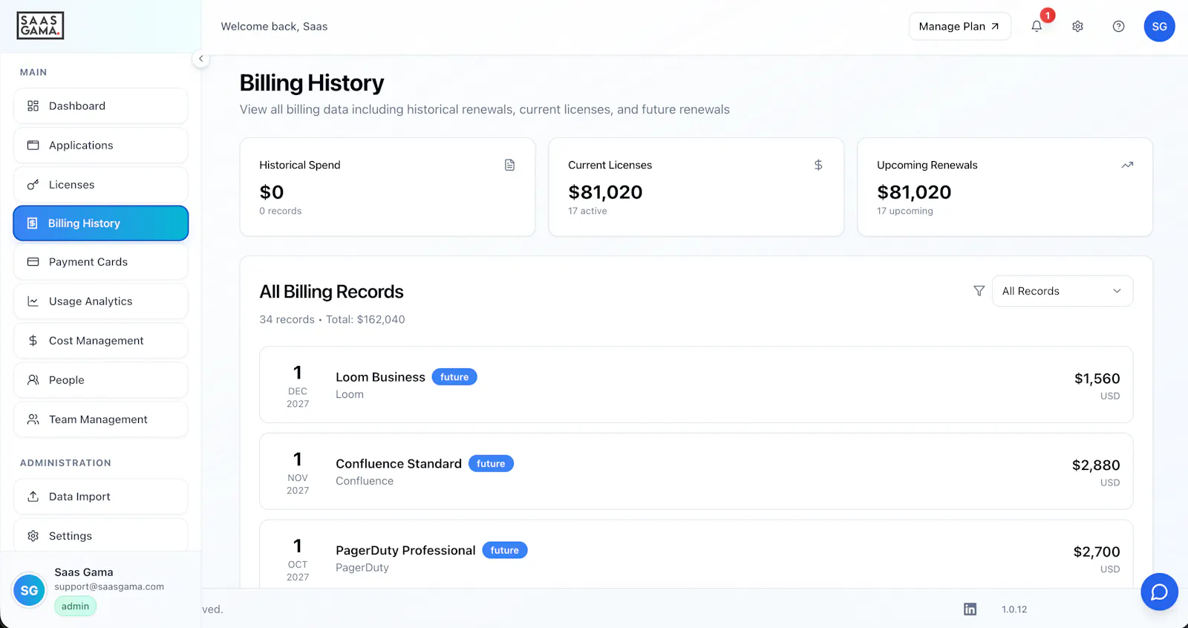Go to Usage Analytics
This screenshot has height=628, width=1188.
[x=101, y=301]
